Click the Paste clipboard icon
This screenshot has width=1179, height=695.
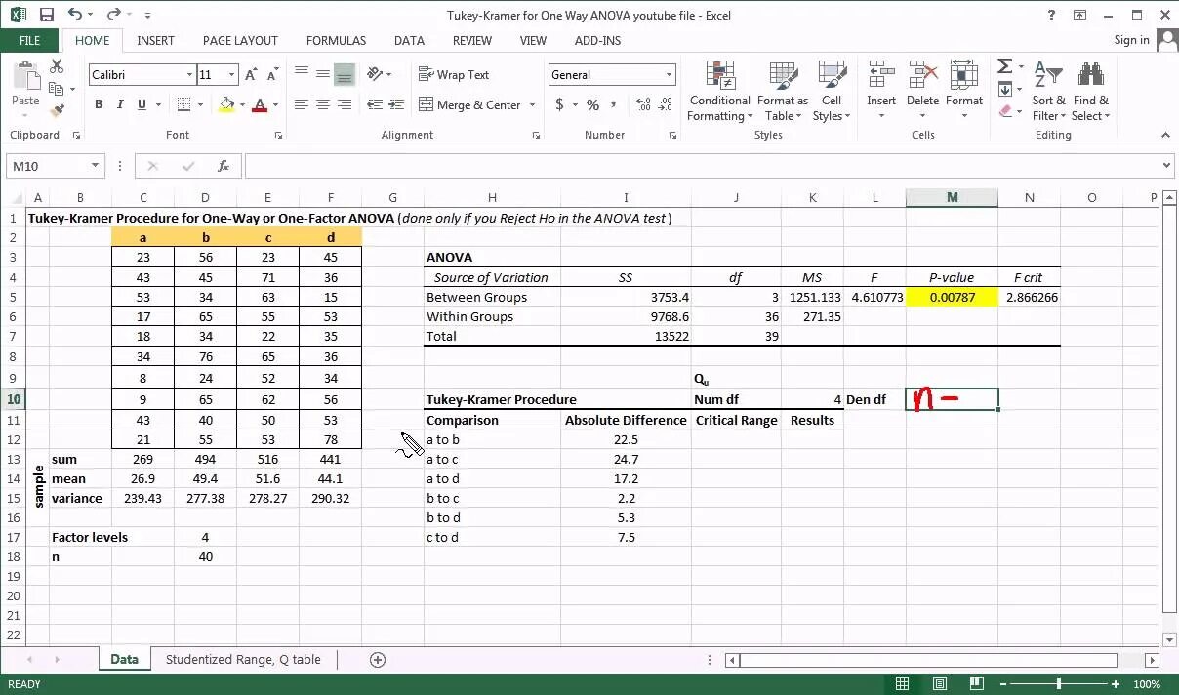25,76
